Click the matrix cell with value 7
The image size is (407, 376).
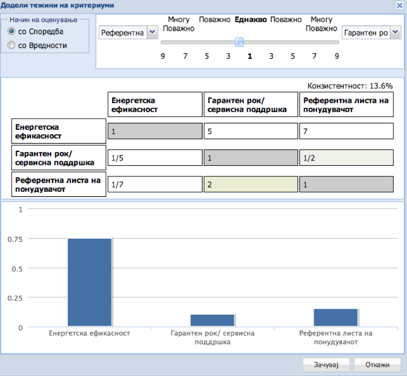[346, 131]
